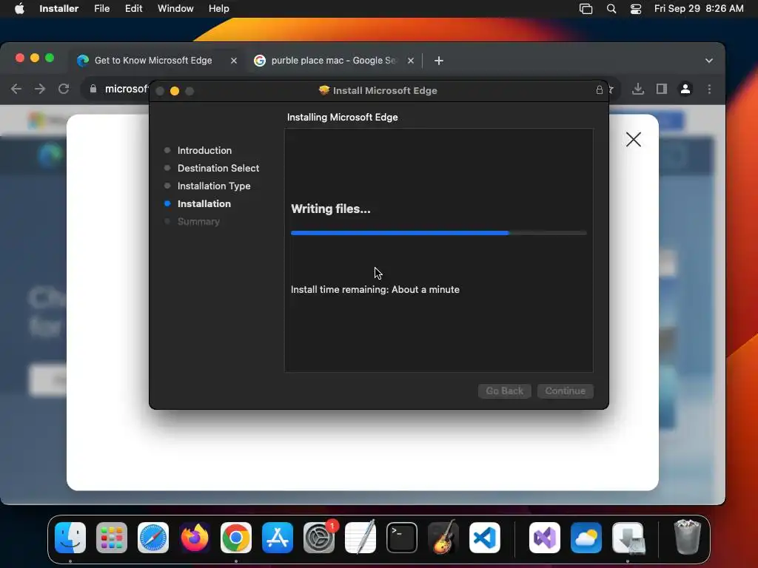Open the Trash in the dock
The image size is (758, 568).
687,538
